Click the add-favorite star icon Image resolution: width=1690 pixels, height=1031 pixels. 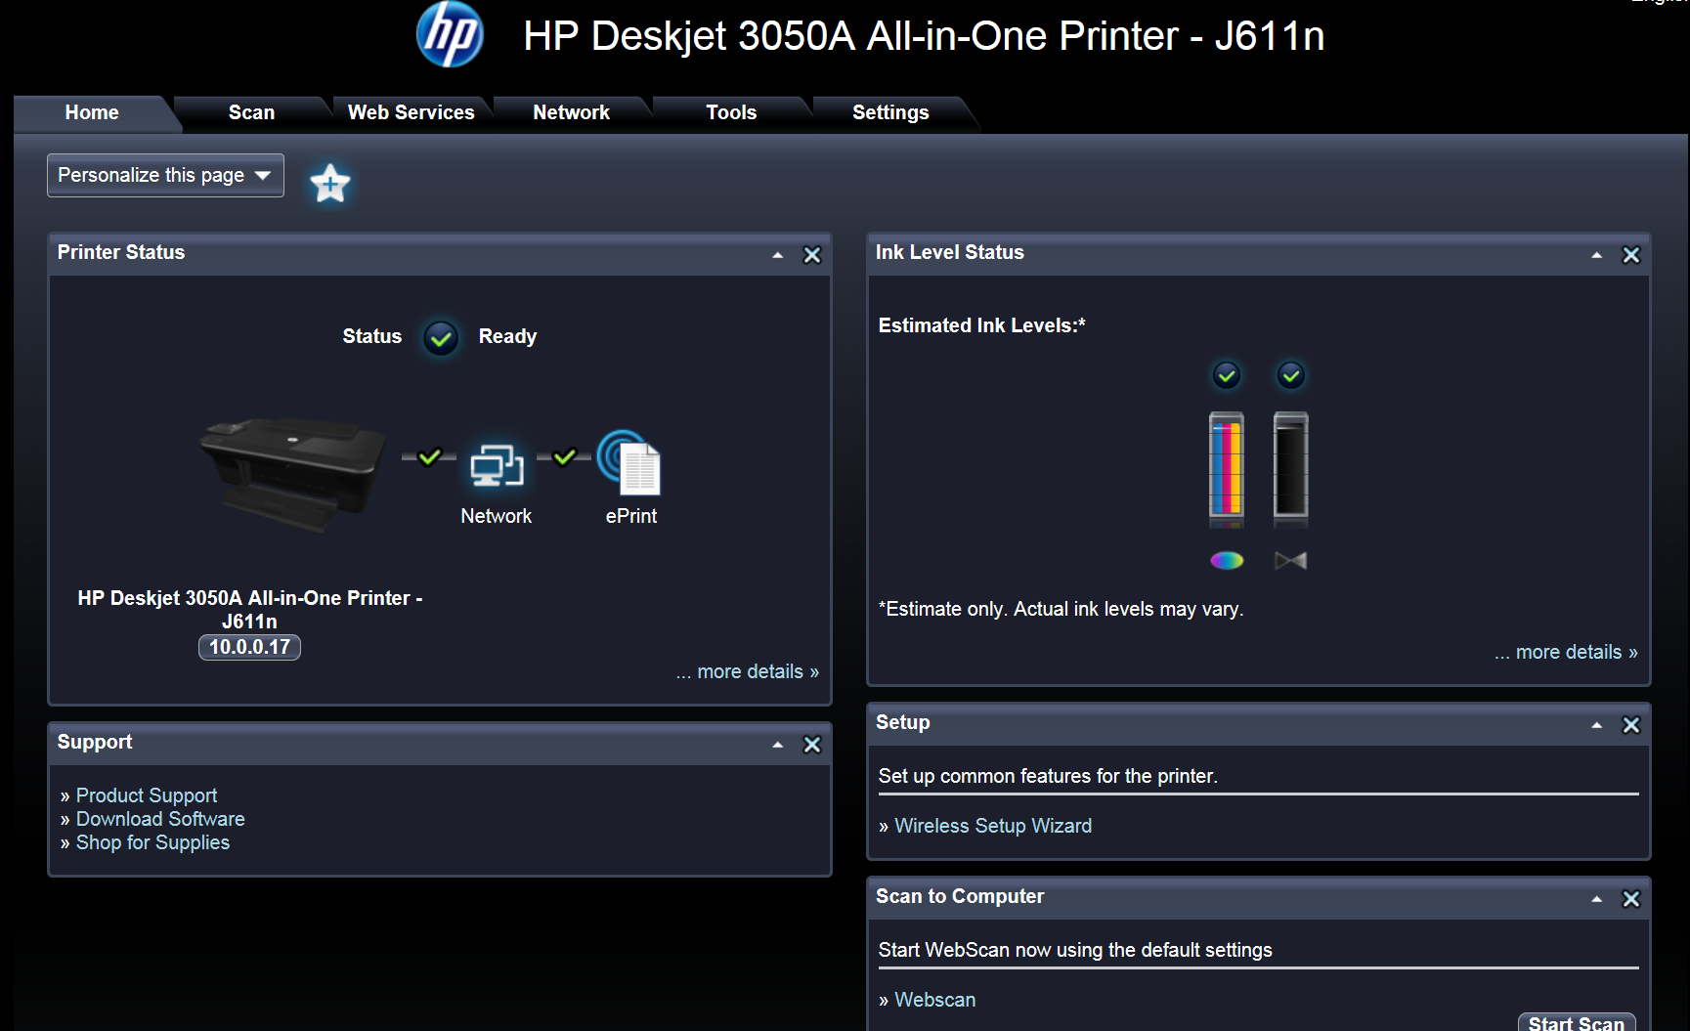[330, 183]
